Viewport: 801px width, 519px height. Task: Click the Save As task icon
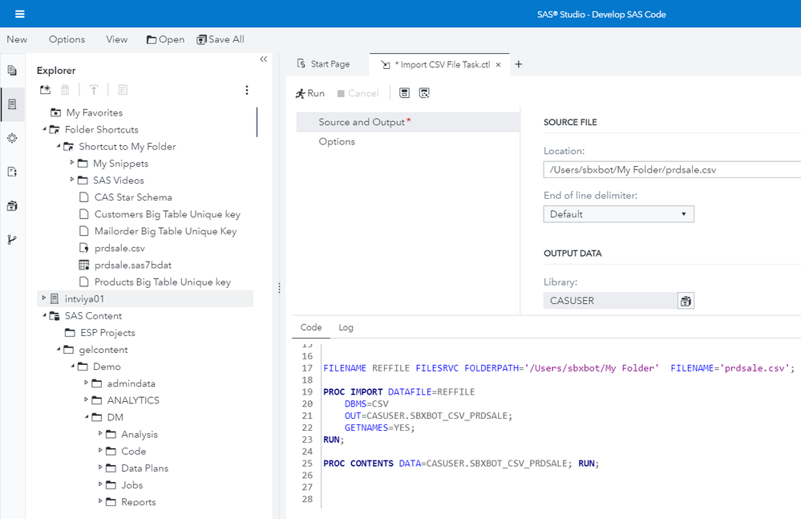(424, 93)
